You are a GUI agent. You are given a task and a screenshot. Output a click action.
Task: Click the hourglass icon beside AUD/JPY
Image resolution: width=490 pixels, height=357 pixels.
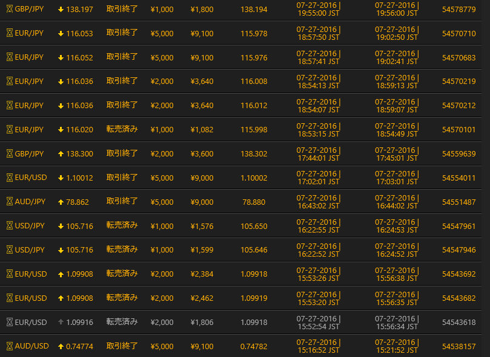[x=9, y=202]
